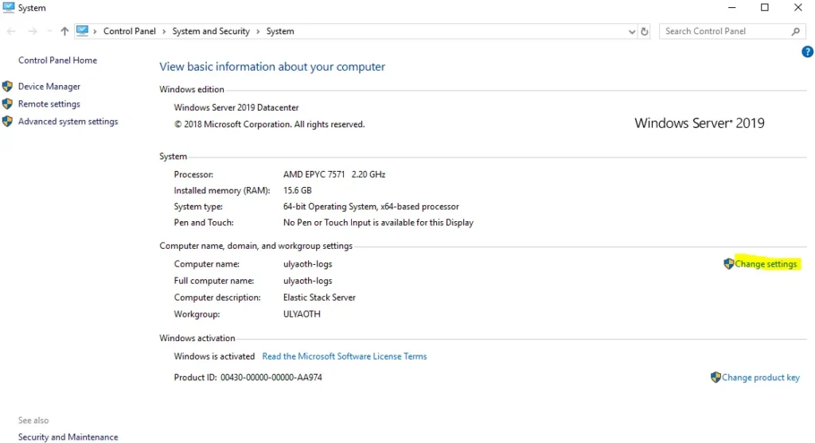Screen dimensions: 815x443
Task: Expand the chevron after Control Panel breadcrumb
Action: pos(164,32)
